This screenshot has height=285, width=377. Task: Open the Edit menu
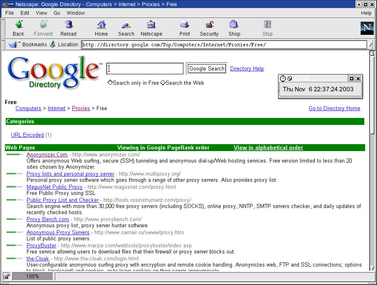[25, 13]
